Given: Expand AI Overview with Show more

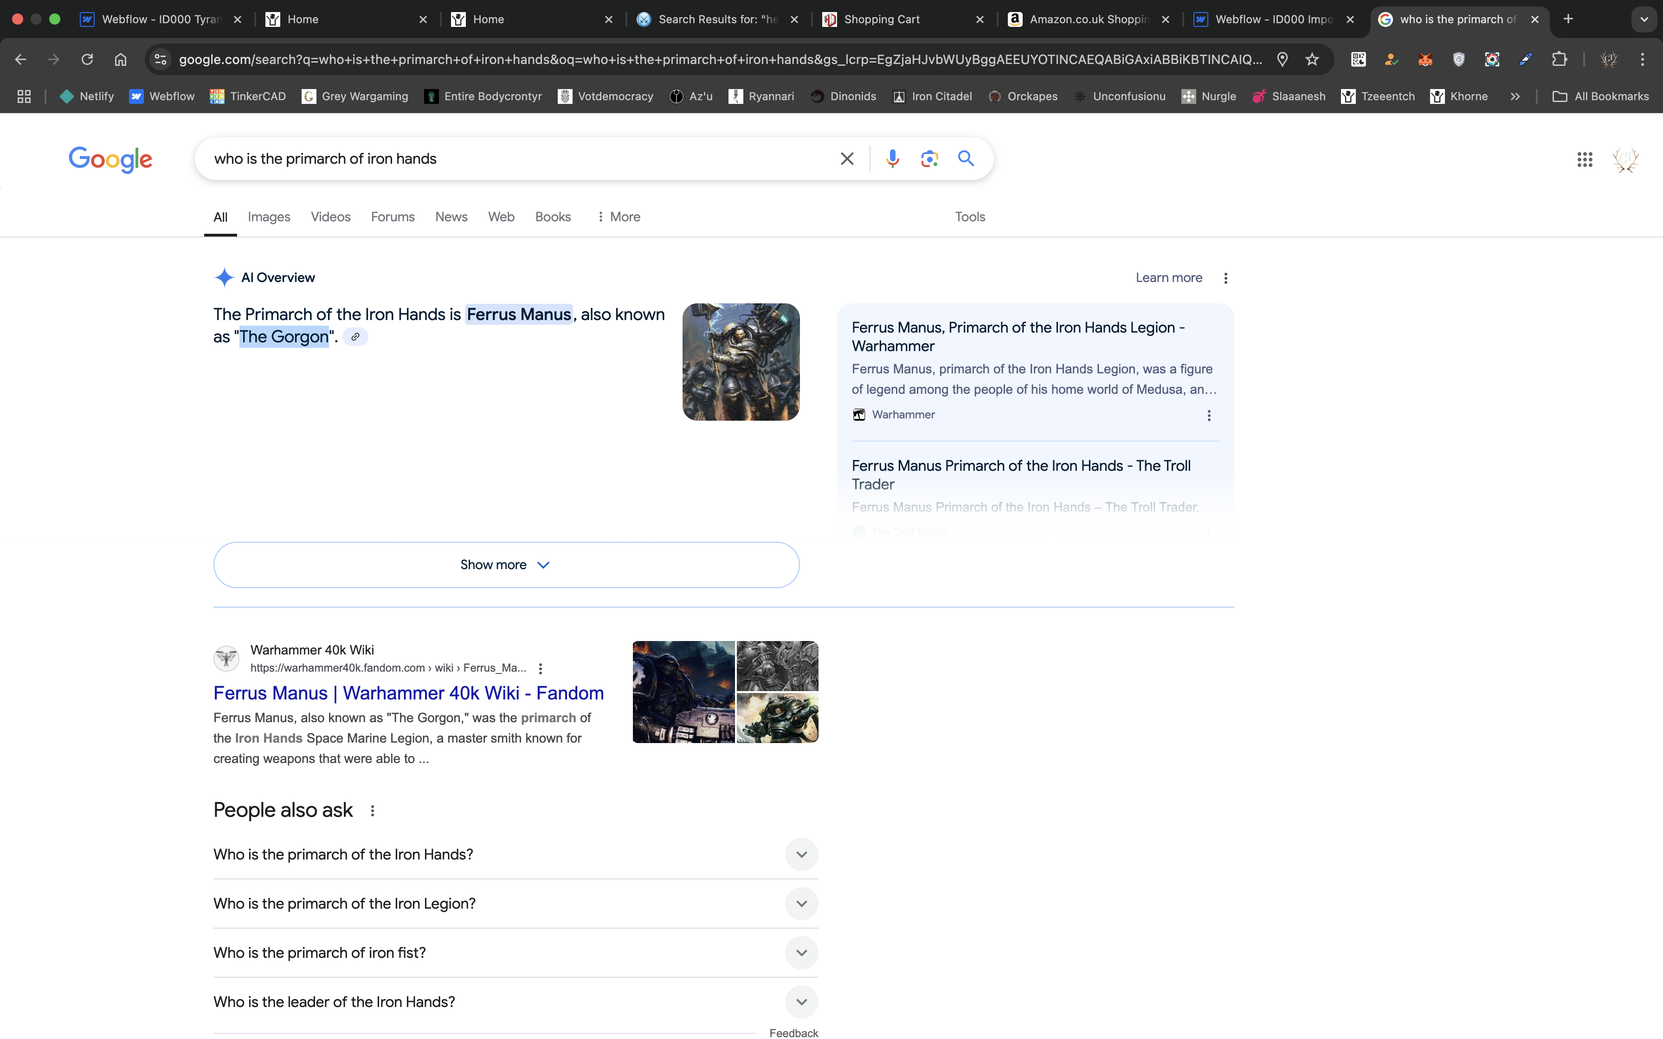Looking at the screenshot, I should 506,565.
